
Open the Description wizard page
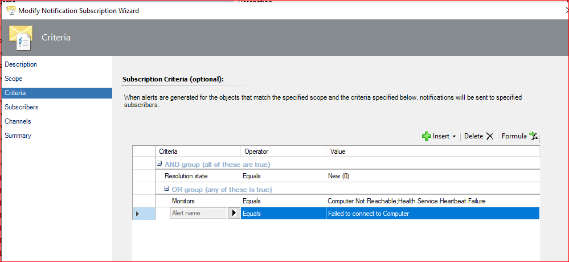(21, 64)
